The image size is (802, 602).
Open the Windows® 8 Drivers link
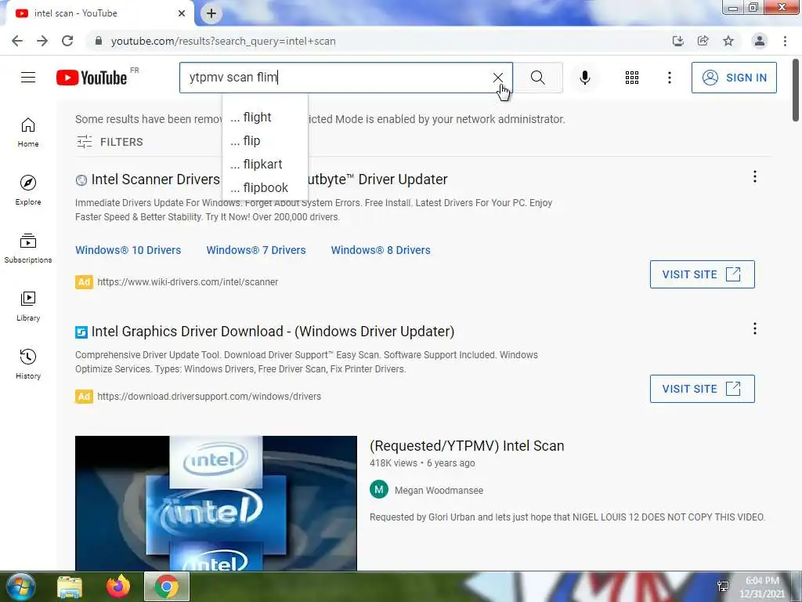[381, 250]
